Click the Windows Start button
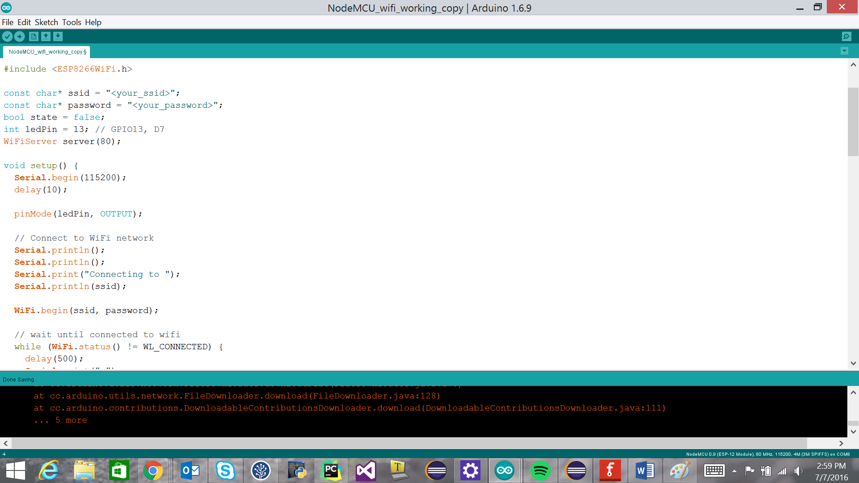 pos(15,470)
